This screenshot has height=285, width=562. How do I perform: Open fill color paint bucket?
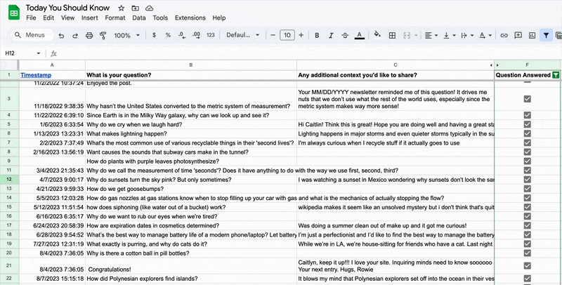point(377,34)
